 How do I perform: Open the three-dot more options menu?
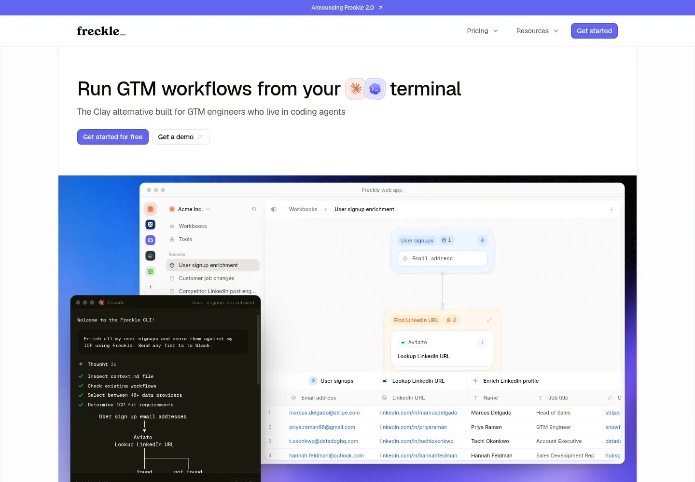[612, 209]
